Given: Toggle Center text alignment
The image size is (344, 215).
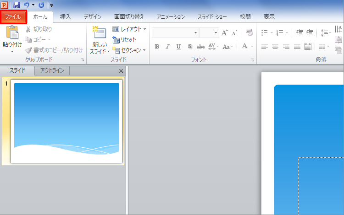Looking at the screenshot, I should click(x=275, y=46).
